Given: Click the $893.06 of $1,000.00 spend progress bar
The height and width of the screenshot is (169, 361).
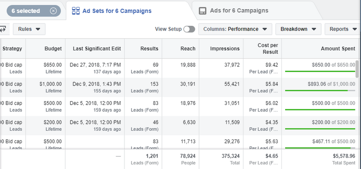Looking at the screenshot, I should click(x=320, y=91).
